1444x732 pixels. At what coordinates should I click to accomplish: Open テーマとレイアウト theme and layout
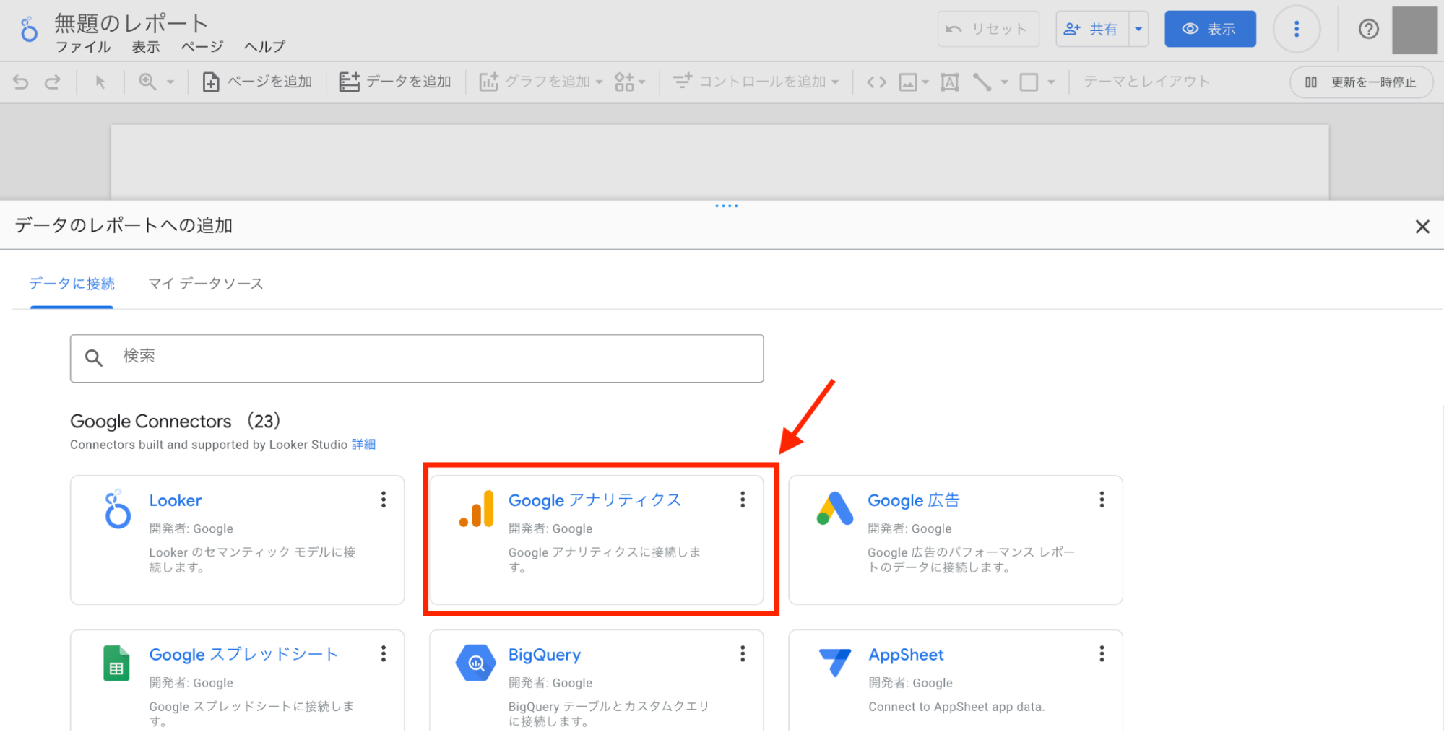pyautogui.click(x=1146, y=82)
